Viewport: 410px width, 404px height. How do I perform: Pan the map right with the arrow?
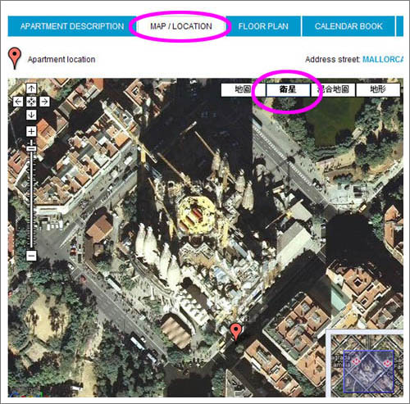44,102
